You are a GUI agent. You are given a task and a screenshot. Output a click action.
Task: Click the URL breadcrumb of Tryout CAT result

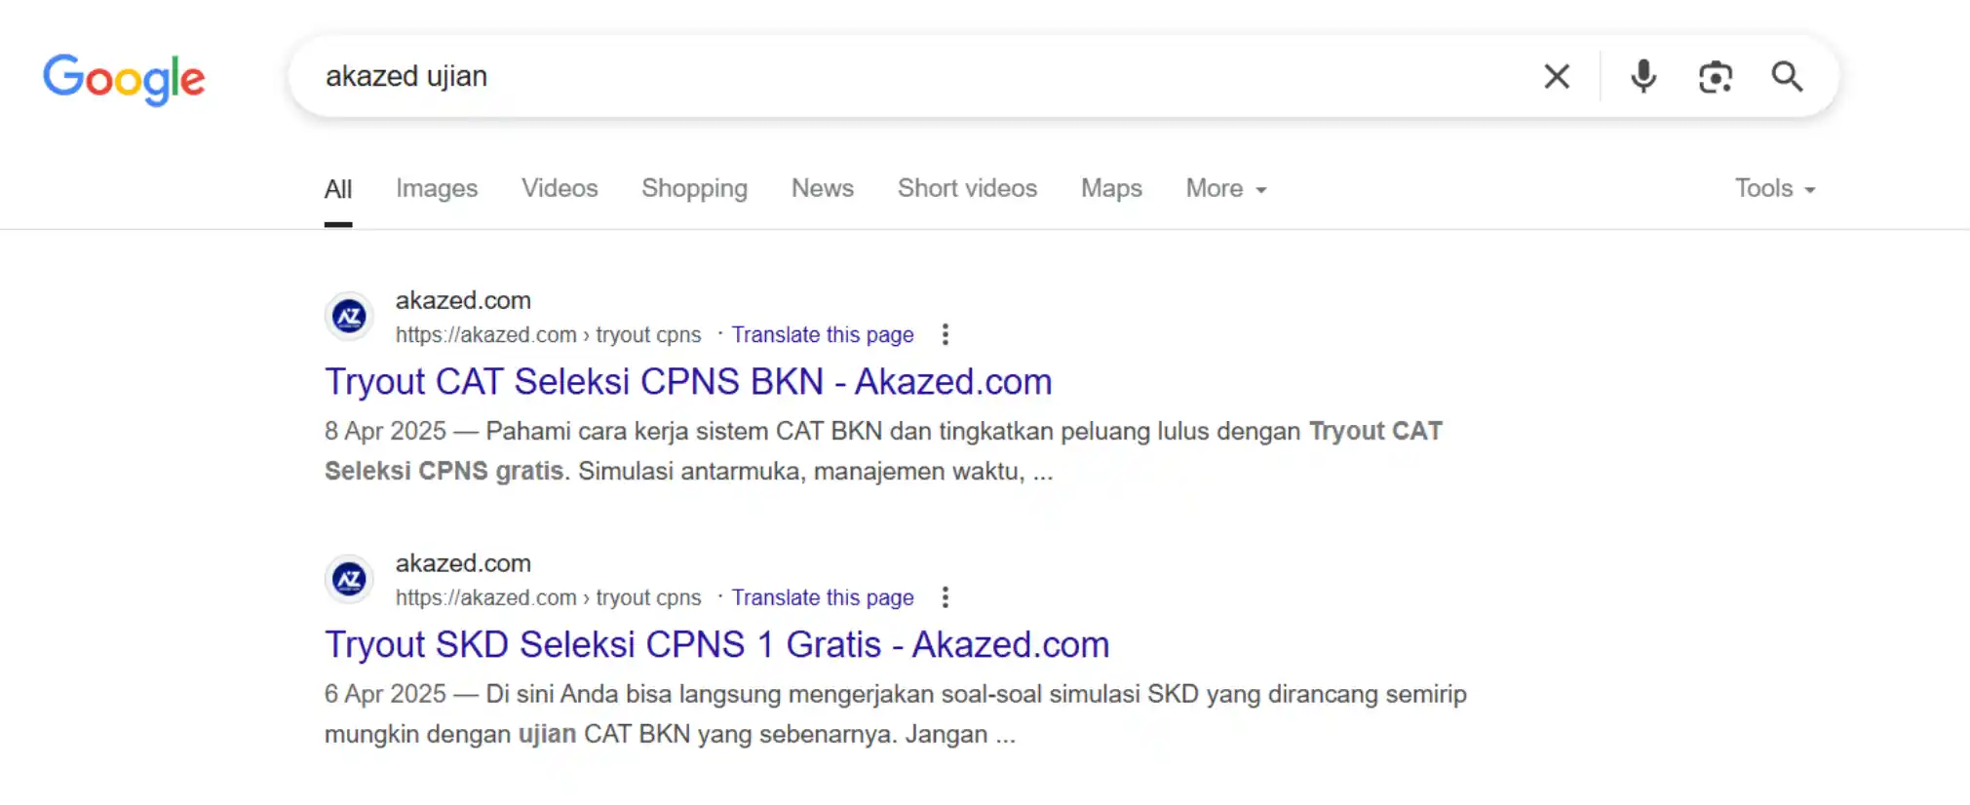pyautogui.click(x=548, y=335)
